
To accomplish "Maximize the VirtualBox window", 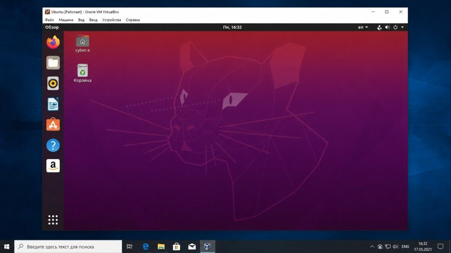I will (386, 12).
